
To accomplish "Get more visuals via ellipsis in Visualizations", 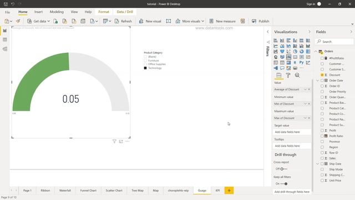I will (x=301, y=68).
